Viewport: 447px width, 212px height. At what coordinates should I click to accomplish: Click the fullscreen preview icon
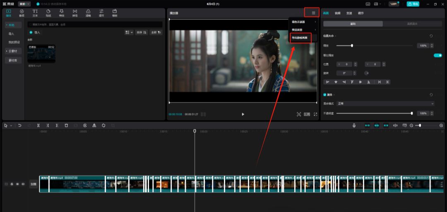[x=315, y=114]
